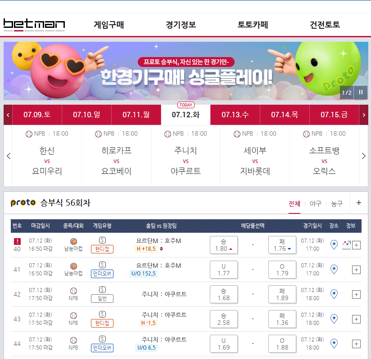The width and height of the screenshot is (371, 359).
Task: Open the 주니치 vs 야쿠르트 match card
Action: pos(186,156)
